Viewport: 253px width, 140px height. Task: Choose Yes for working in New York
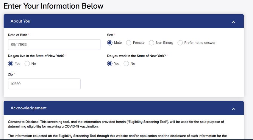coord(110,64)
